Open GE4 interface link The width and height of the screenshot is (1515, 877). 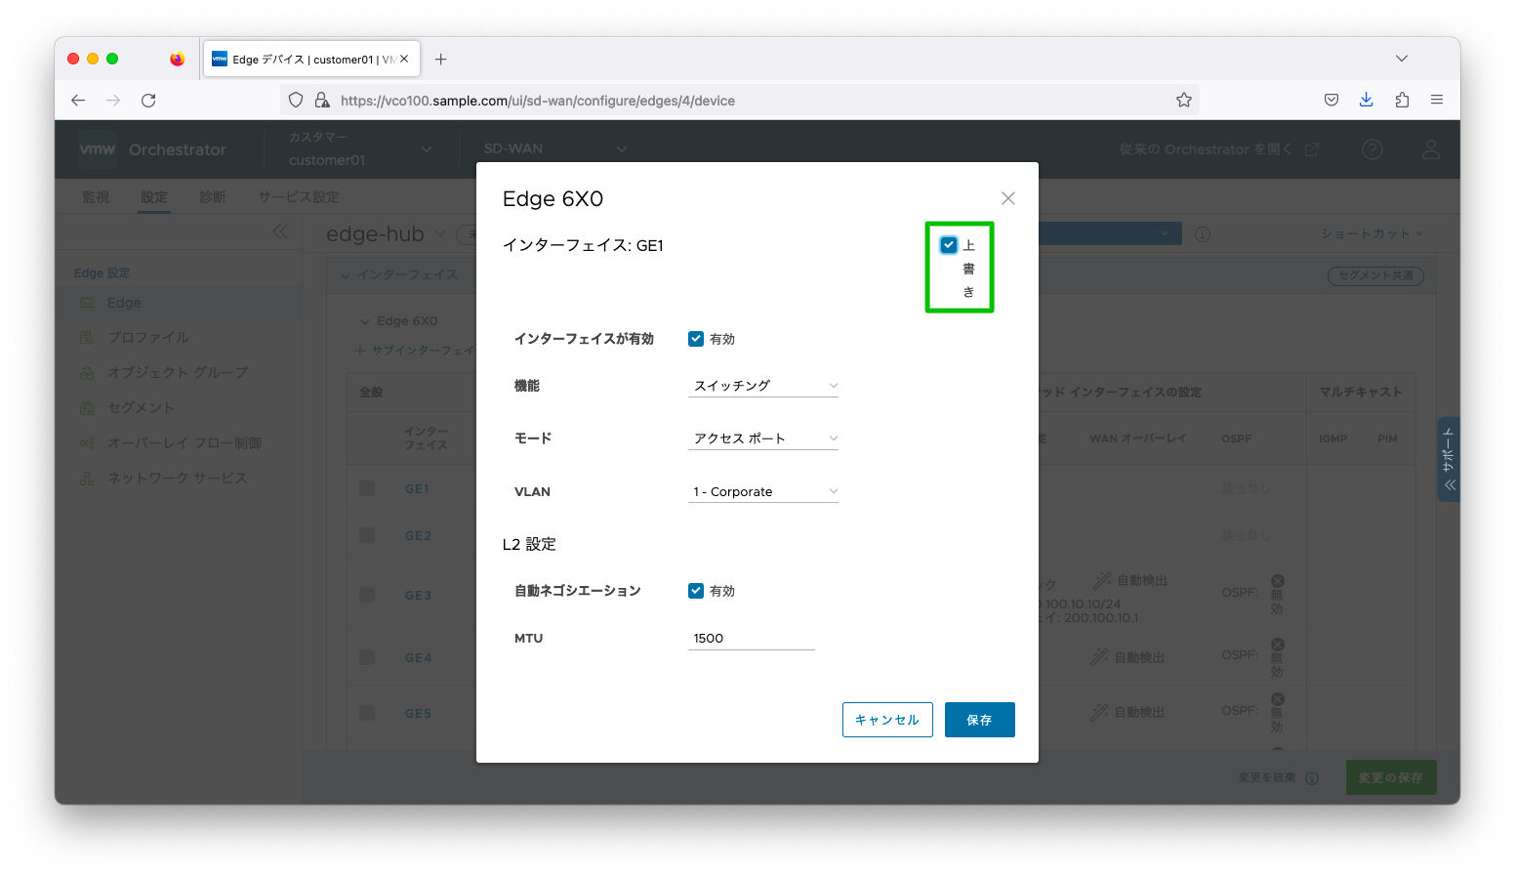point(418,658)
